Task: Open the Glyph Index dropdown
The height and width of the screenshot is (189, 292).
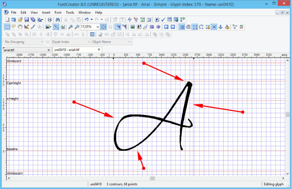Action: click(71, 42)
